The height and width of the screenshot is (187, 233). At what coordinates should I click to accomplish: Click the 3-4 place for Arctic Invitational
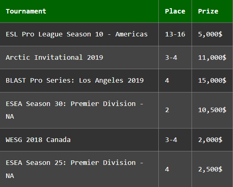pos(171,57)
